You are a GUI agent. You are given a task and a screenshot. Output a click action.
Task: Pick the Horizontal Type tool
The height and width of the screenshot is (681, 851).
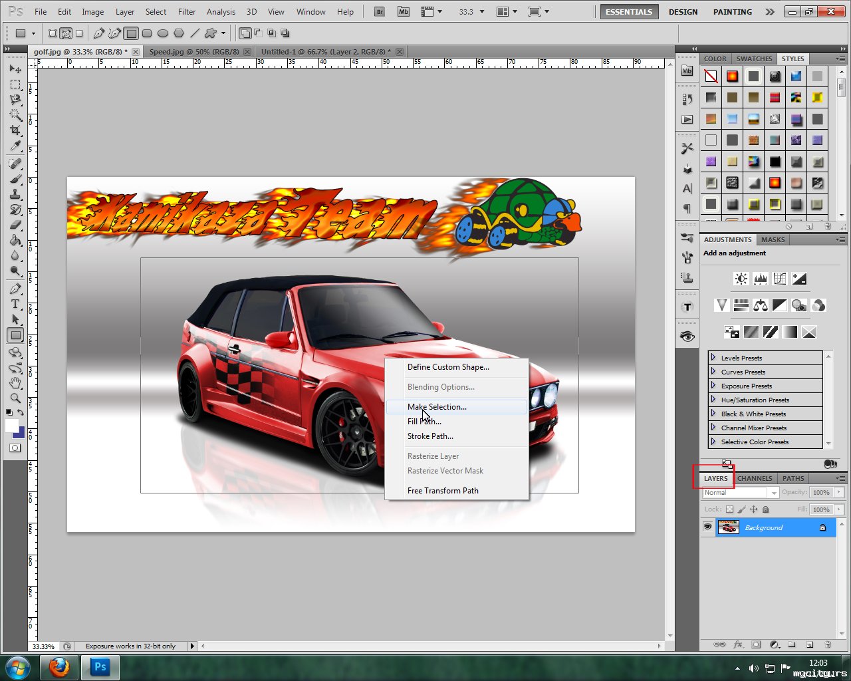(15, 304)
